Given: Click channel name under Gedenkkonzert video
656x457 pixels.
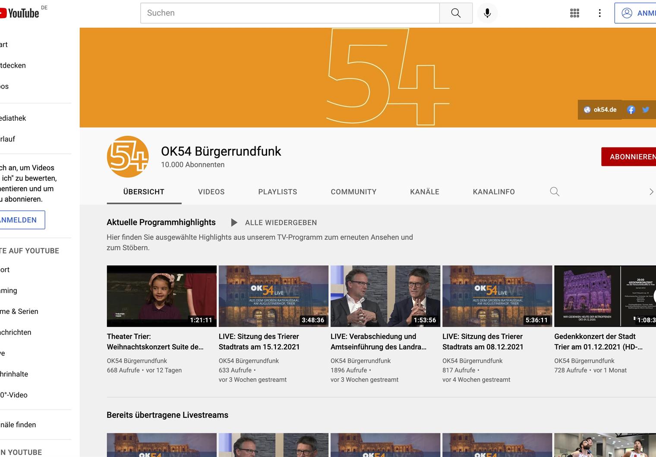Looking at the screenshot, I should (584, 361).
